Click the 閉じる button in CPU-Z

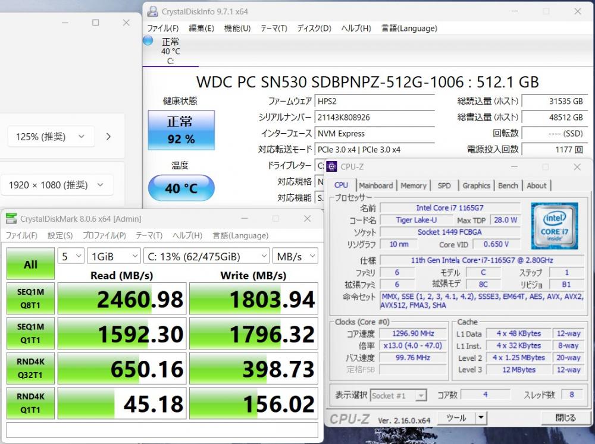[565, 418]
